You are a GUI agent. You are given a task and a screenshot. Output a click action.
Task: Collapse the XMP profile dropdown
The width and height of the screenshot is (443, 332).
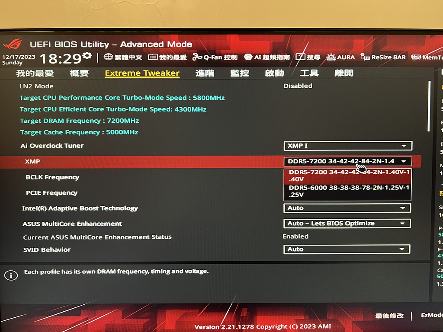[347, 162]
